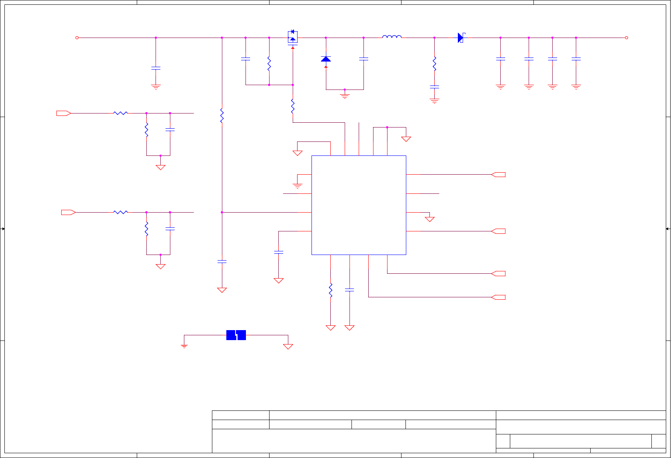Select triangle ground symbol right of blue jumper
Image resolution: width=671 pixels, height=458 pixels.
click(x=288, y=346)
